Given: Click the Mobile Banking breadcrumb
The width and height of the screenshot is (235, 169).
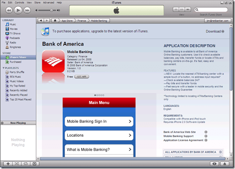Looking at the screenshot, I should click(x=99, y=20).
